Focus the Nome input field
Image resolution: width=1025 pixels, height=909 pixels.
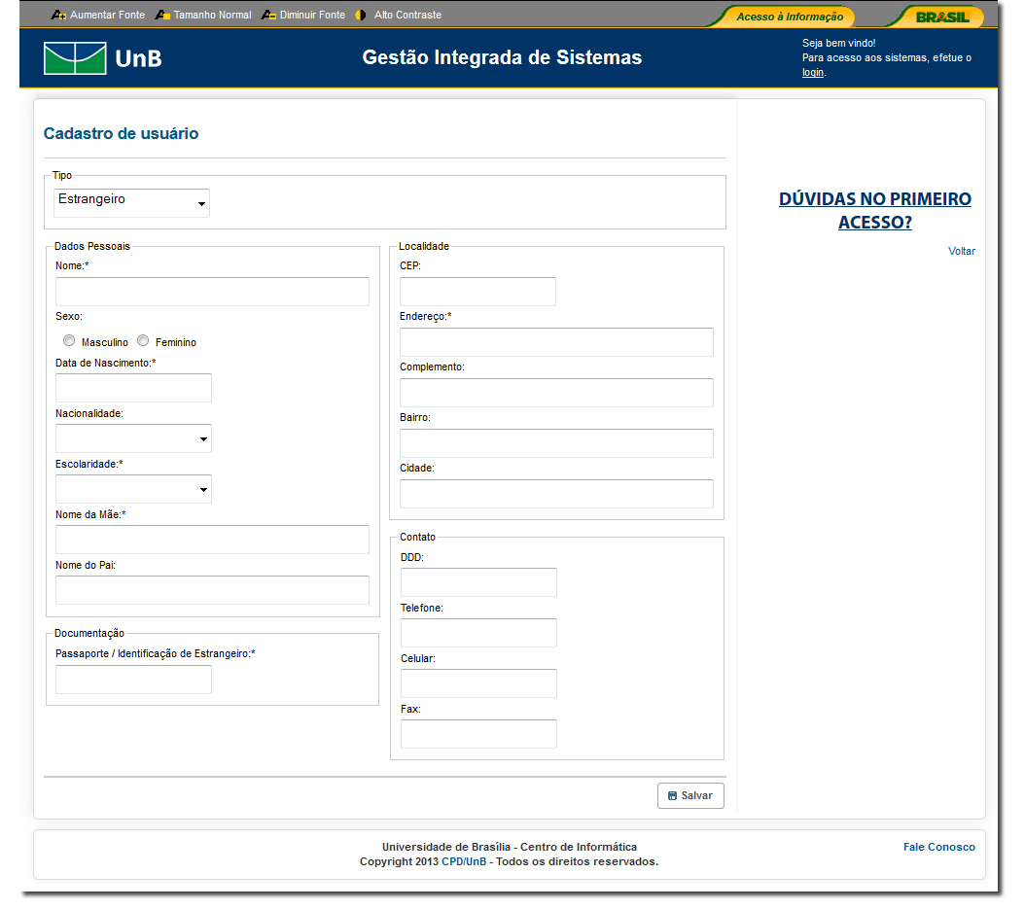click(212, 292)
